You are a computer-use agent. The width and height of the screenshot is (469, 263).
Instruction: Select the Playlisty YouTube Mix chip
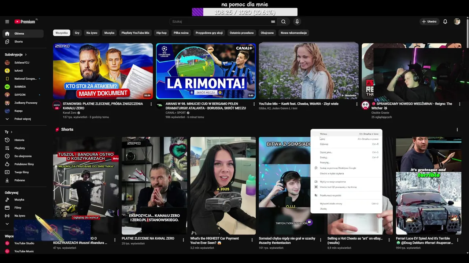pos(135,33)
